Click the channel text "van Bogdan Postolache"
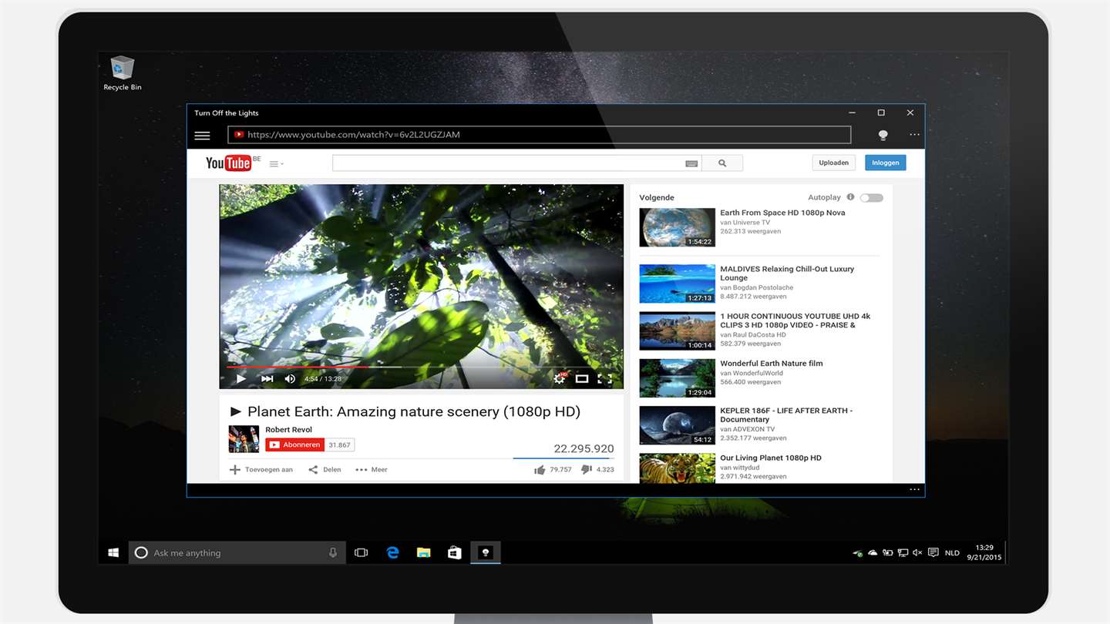 click(756, 287)
